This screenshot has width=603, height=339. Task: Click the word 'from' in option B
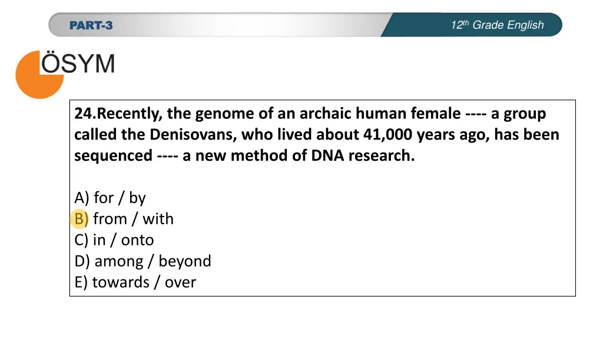click(110, 219)
